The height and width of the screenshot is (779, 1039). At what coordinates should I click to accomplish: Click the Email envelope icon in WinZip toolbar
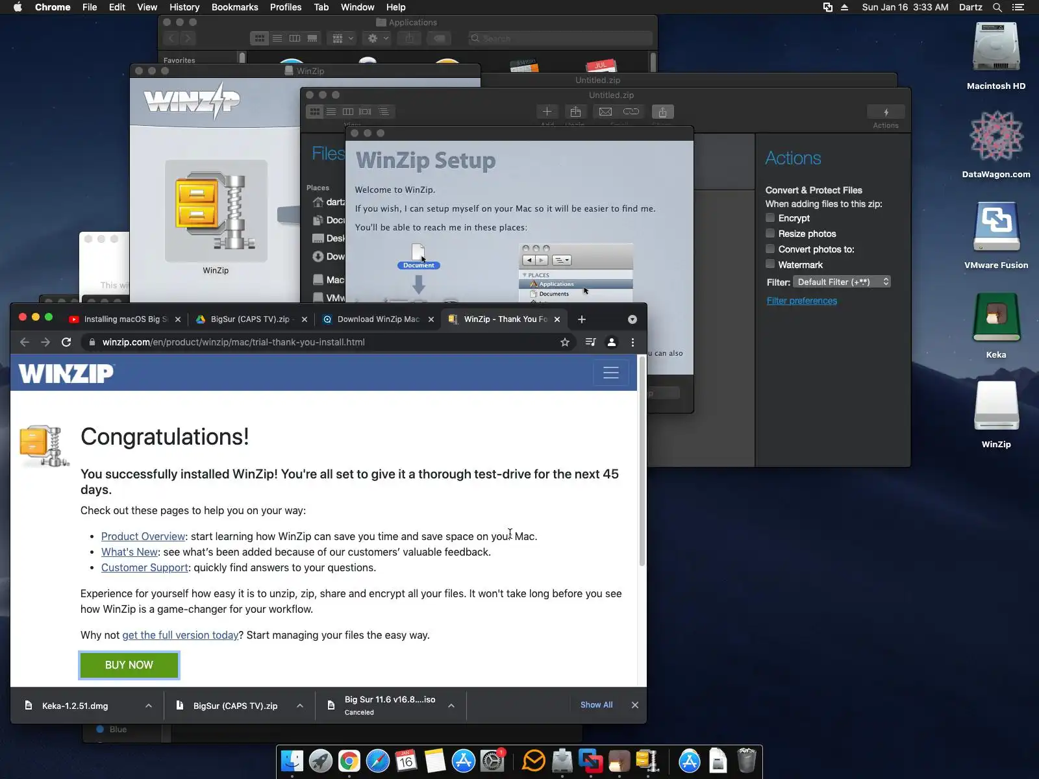[x=605, y=112]
